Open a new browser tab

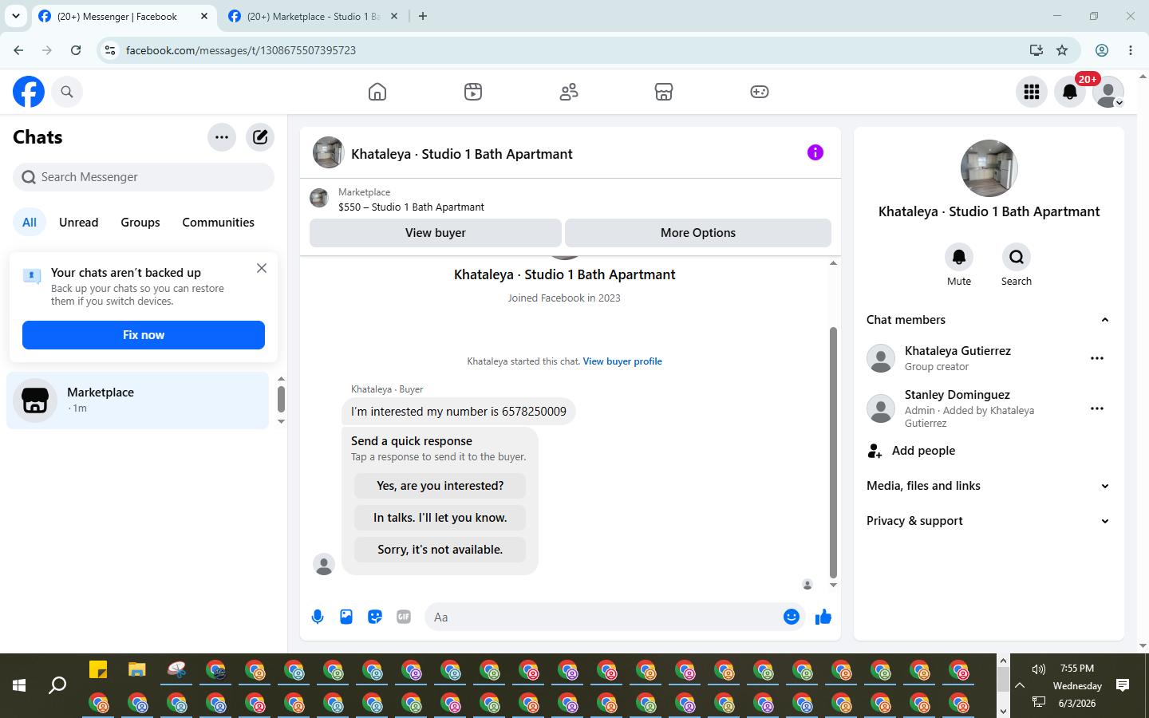coord(423,16)
